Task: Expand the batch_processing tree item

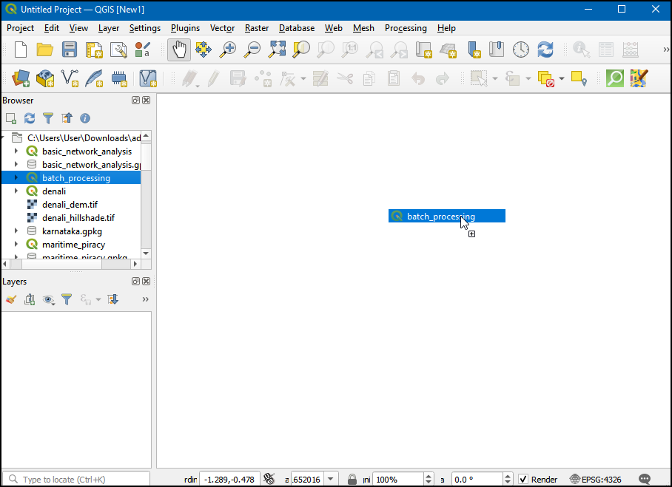Action: (x=16, y=177)
